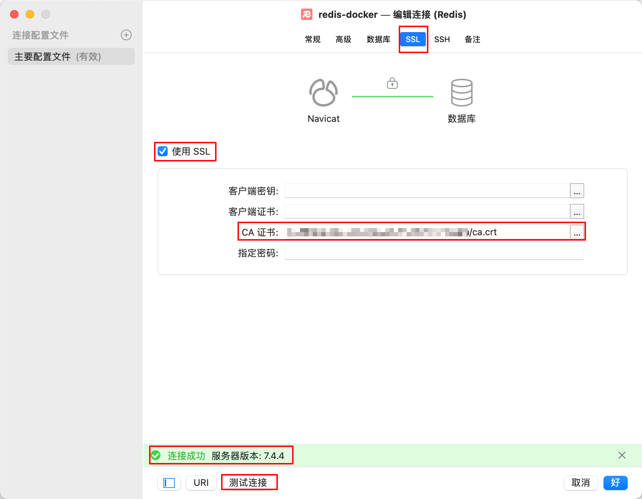Image resolution: width=642 pixels, height=499 pixels.
Task: Click the Navicat label under the logo
Action: [323, 119]
